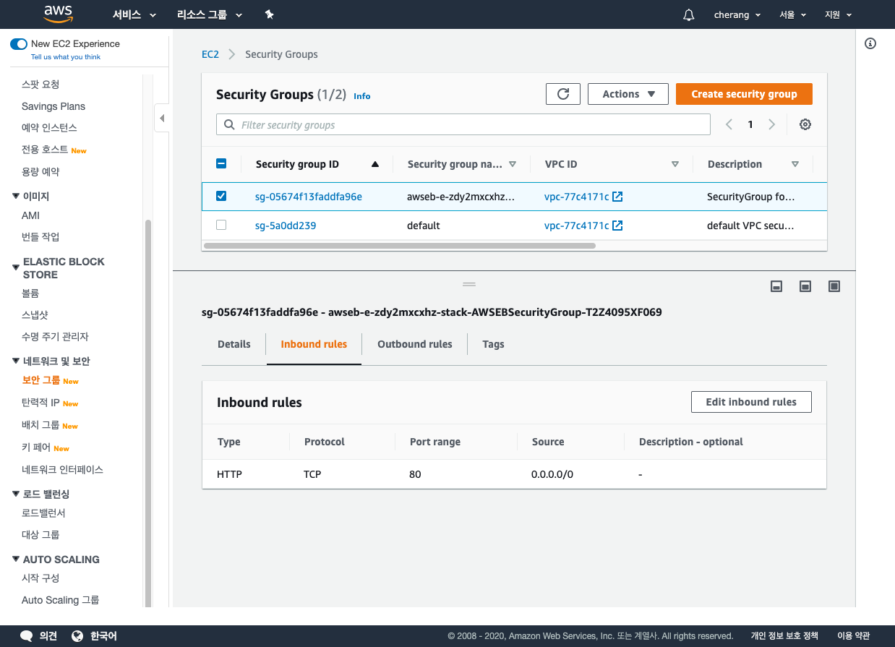
Task: Uncheck sg-05674f13faddfa96e row checkbox
Action: pos(221,196)
